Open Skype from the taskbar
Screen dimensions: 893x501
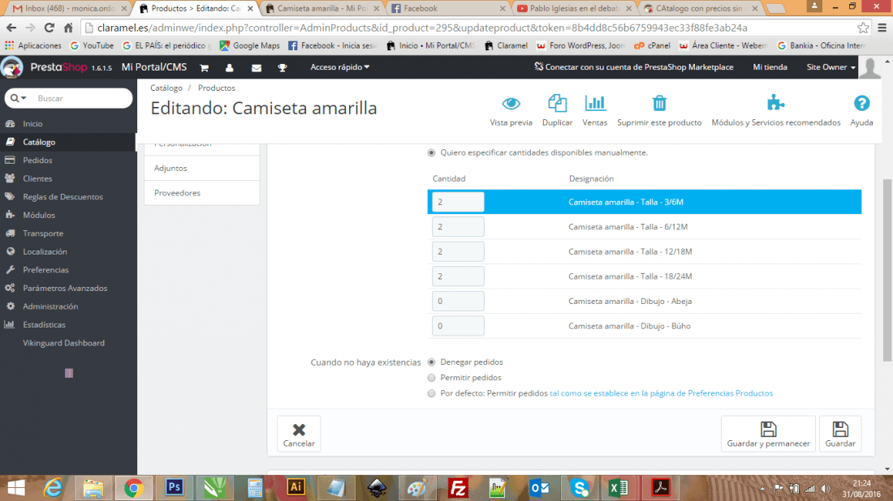click(x=580, y=487)
